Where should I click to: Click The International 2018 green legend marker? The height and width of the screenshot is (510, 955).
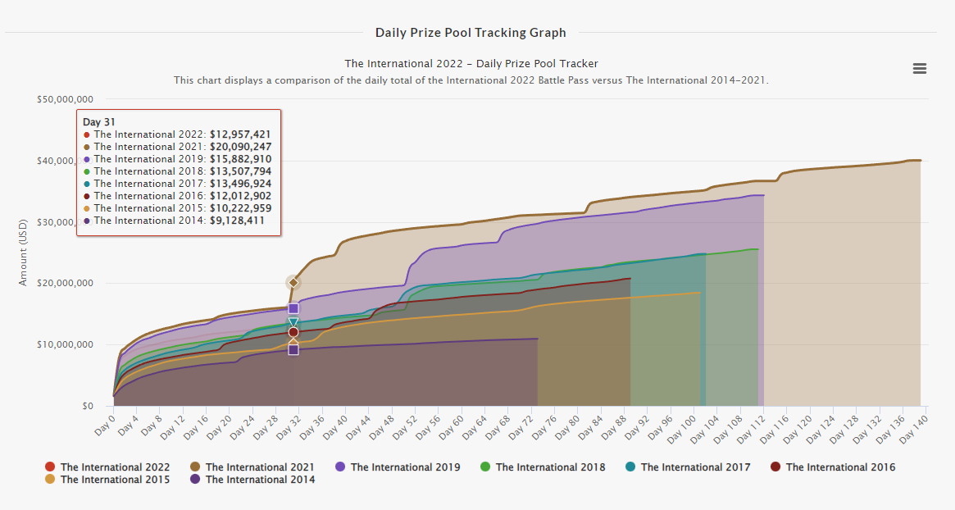(x=485, y=467)
